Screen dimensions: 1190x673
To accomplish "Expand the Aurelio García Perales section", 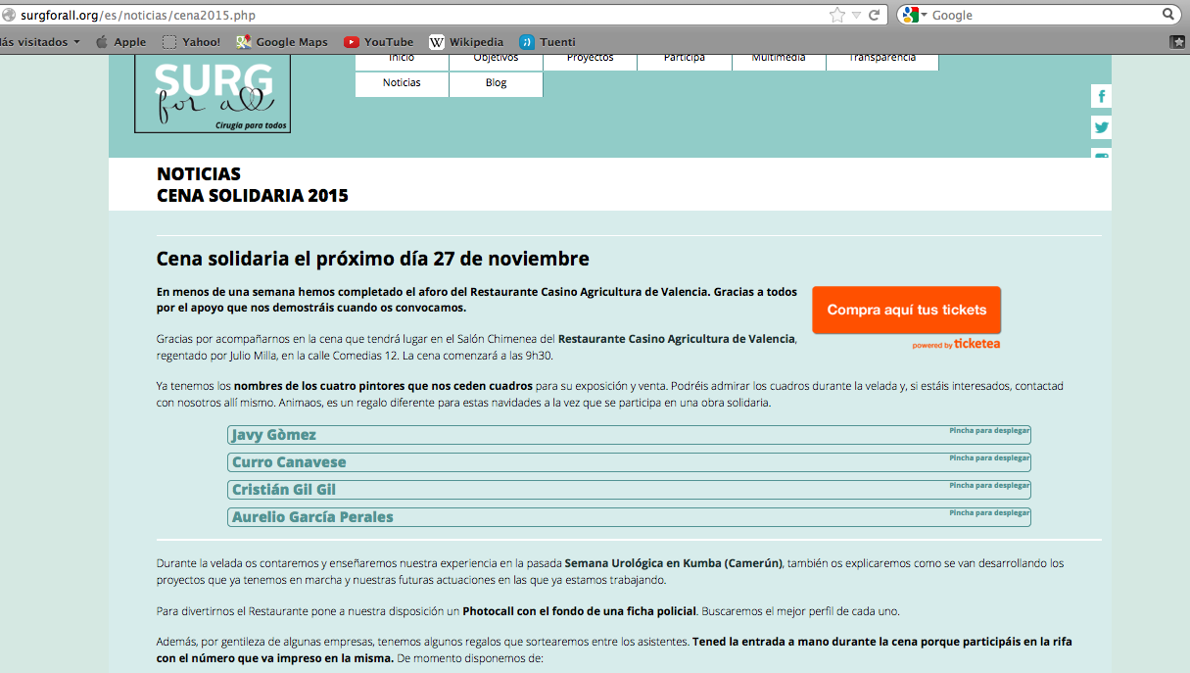I will [x=629, y=517].
